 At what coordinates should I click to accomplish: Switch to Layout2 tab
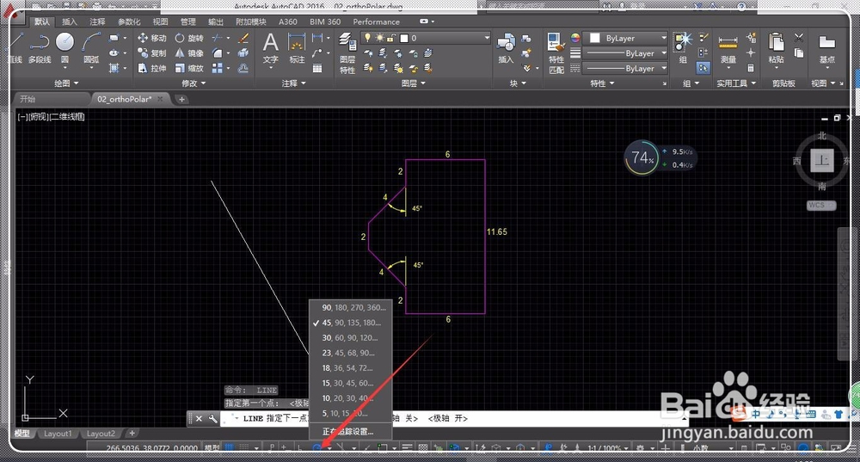[101, 434]
